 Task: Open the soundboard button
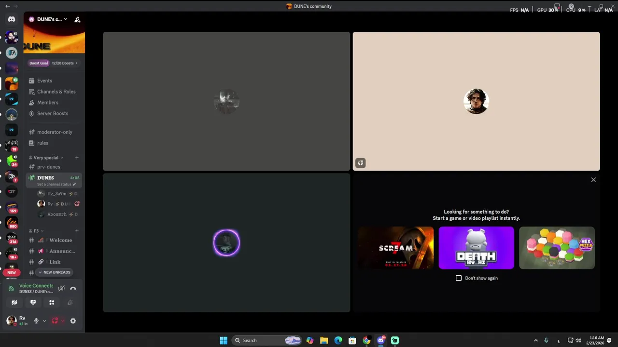click(70, 303)
